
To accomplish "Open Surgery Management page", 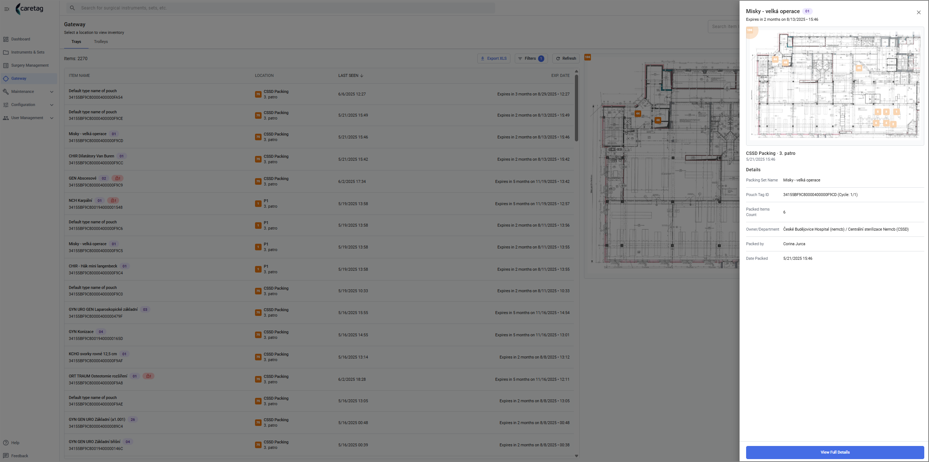I will click(29, 65).
